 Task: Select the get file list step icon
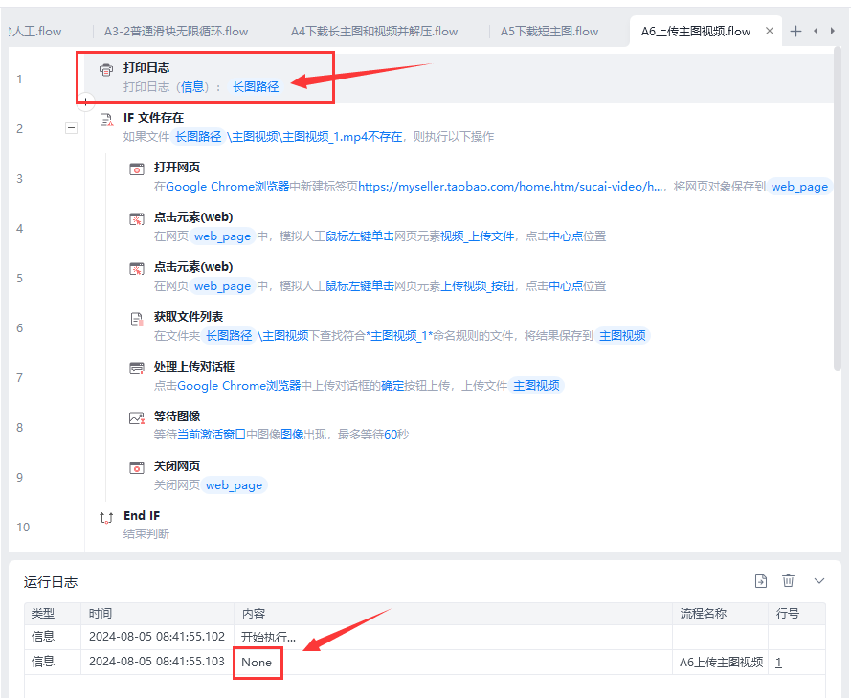137,319
